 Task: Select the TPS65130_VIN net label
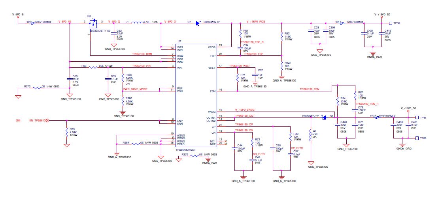pos(141,66)
